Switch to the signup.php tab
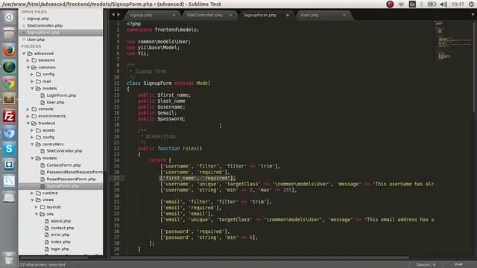This screenshot has width=477, height=268. pyautogui.click(x=141, y=15)
